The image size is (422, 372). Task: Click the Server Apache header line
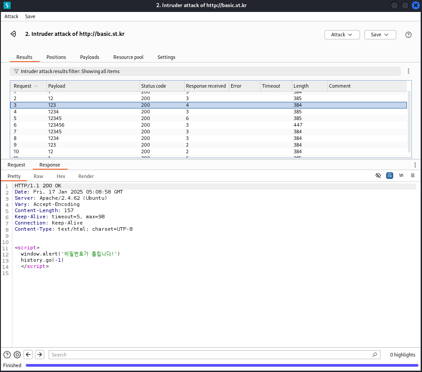point(61,198)
